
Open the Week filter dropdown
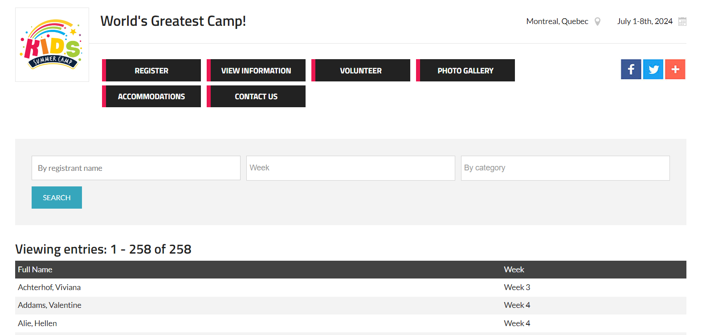pyautogui.click(x=351, y=168)
